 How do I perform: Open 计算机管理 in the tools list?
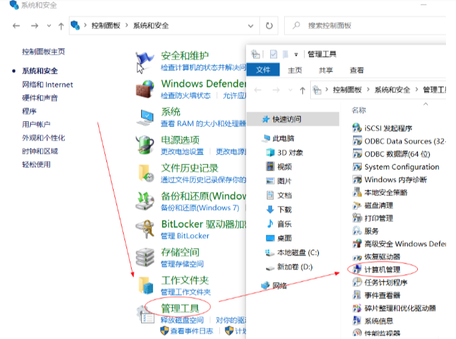coord(382,269)
